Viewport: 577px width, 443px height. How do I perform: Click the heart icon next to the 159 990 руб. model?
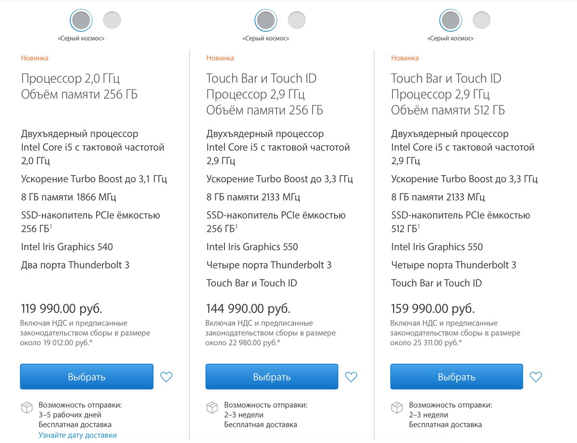536,377
